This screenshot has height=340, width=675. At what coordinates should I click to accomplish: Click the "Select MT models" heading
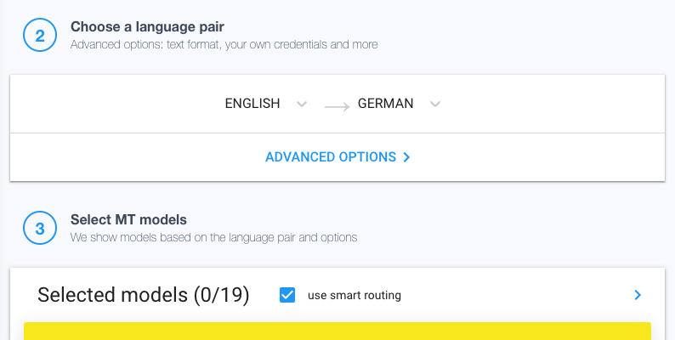click(128, 220)
